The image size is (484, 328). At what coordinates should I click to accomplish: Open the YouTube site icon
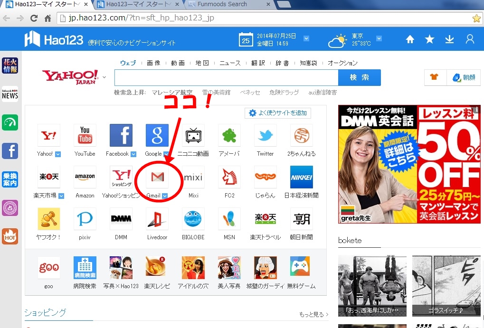[x=85, y=136]
